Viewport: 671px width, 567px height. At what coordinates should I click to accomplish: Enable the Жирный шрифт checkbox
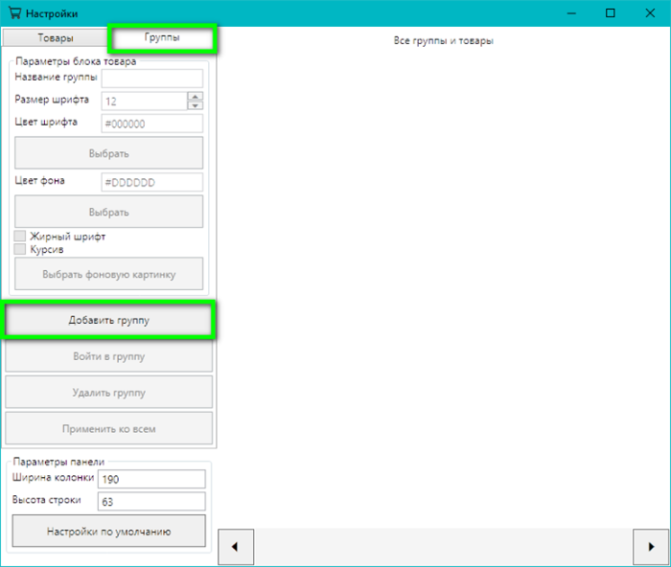click(20, 237)
